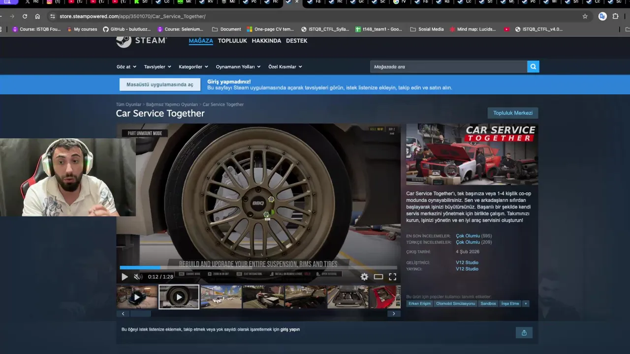
Task: Open the HAKKINDA tab
Action: (266, 41)
